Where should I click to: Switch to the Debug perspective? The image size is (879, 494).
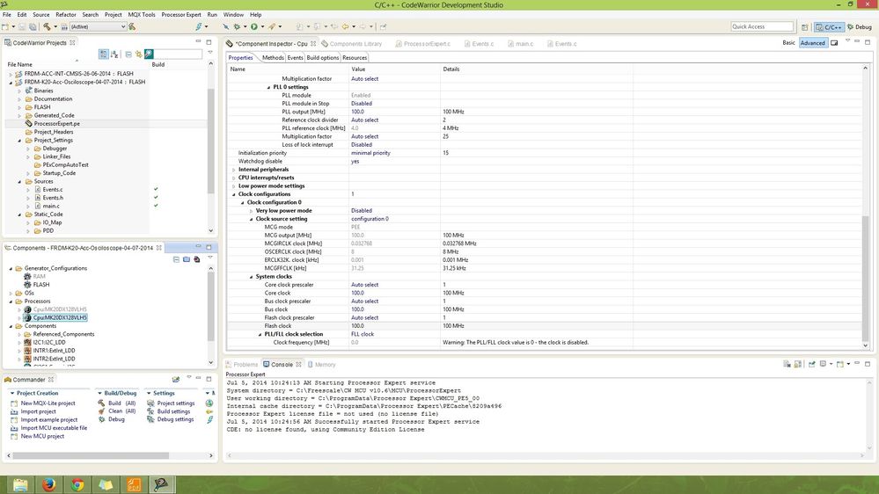pyautogui.click(x=860, y=27)
